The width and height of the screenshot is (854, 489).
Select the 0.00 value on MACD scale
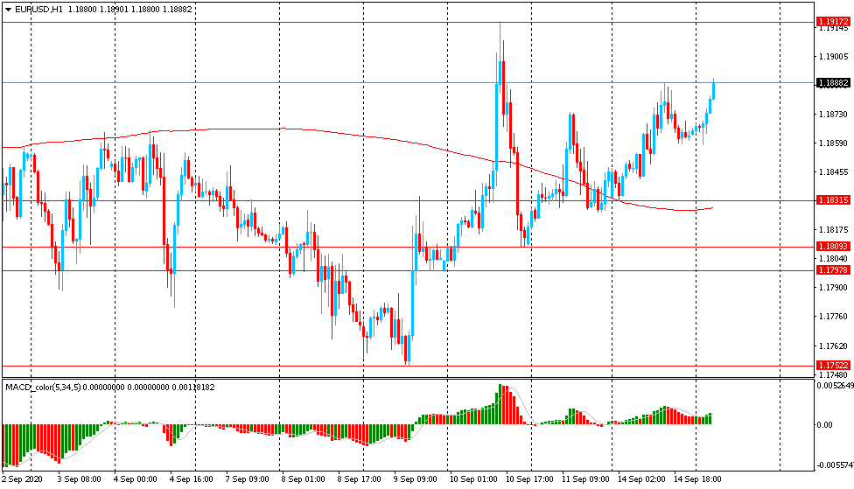click(824, 425)
